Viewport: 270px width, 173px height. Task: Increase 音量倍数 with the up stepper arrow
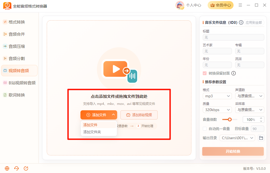click(x=261, y=118)
